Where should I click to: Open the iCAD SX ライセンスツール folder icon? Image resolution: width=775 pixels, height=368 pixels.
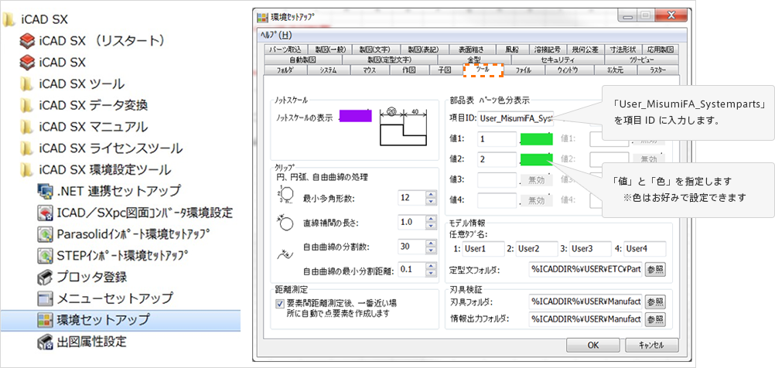27,148
